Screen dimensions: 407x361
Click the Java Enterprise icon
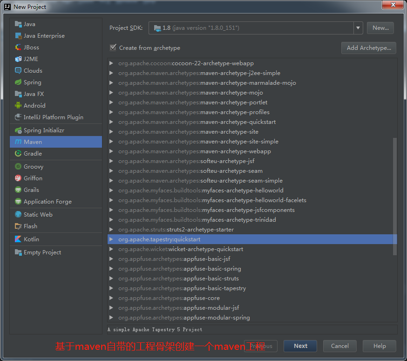(18, 36)
